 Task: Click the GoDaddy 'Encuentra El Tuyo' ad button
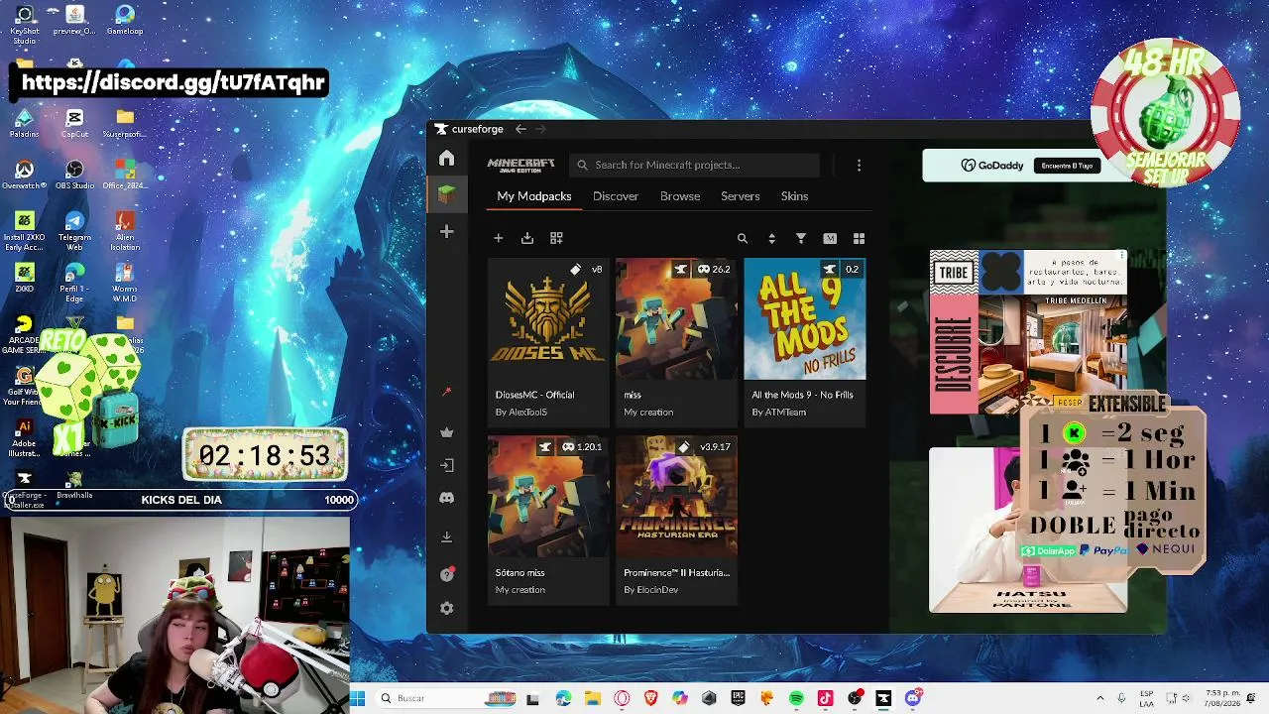[1067, 166]
